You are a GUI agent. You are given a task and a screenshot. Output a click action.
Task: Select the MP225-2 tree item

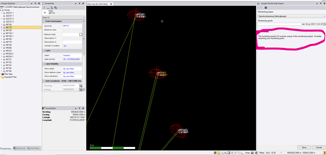(x=10, y=54)
